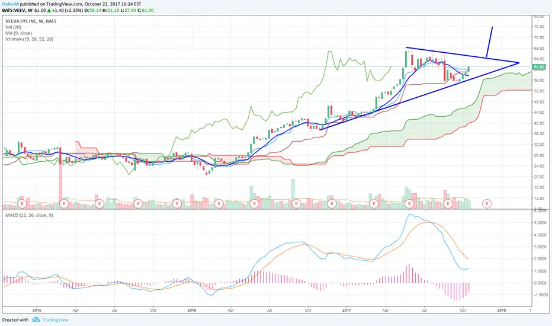Click the 2.0000 MACD axis label
This screenshot has height=326, width=552.
(x=540, y=258)
